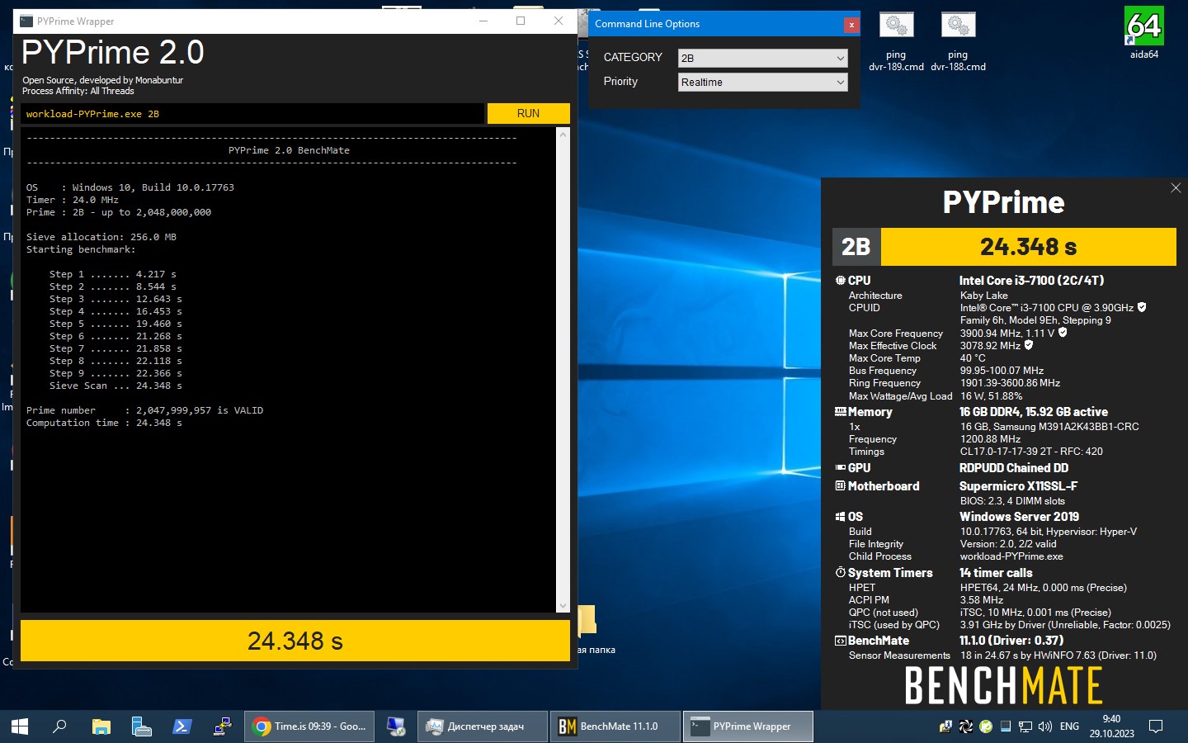Click the BENCHMATE logo at panel bottom

coord(1003,685)
